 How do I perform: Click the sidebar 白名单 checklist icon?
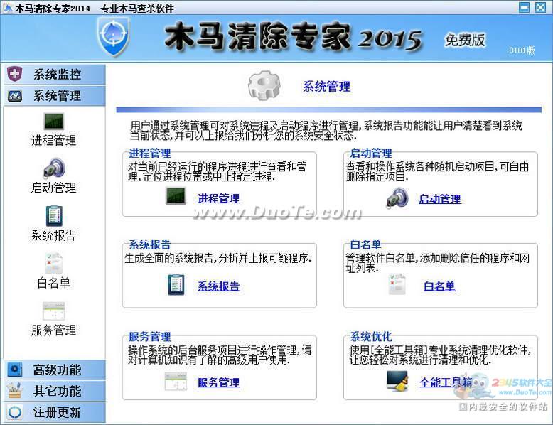coord(54,263)
